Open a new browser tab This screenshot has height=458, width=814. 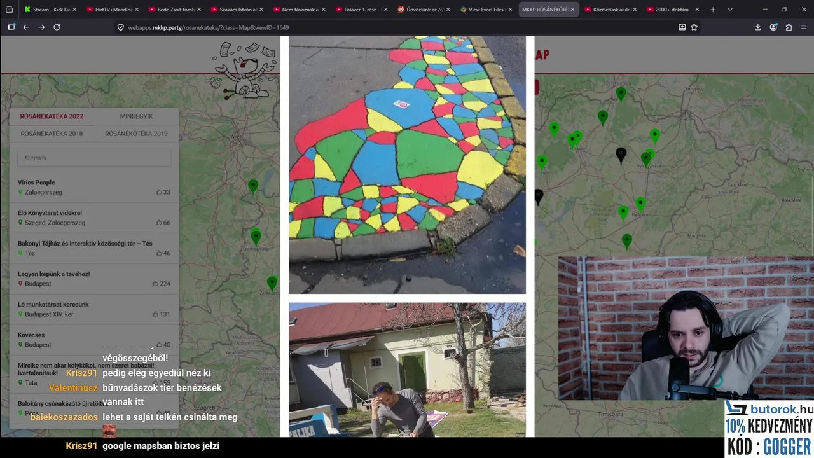point(713,10)
